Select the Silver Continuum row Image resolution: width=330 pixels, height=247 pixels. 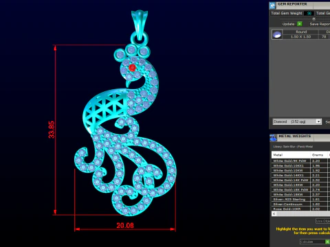[x=300, y=204]
